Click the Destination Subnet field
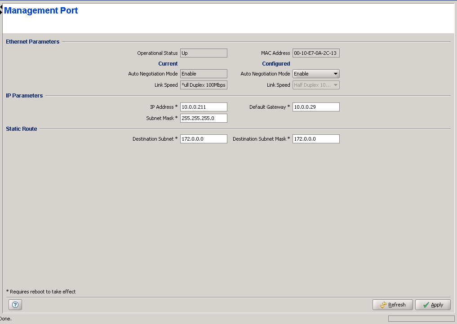The image size is (457, 324). pyautogui.click(x=204, y=139)
